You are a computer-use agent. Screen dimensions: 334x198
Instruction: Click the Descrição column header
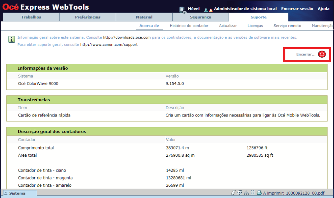175,108
